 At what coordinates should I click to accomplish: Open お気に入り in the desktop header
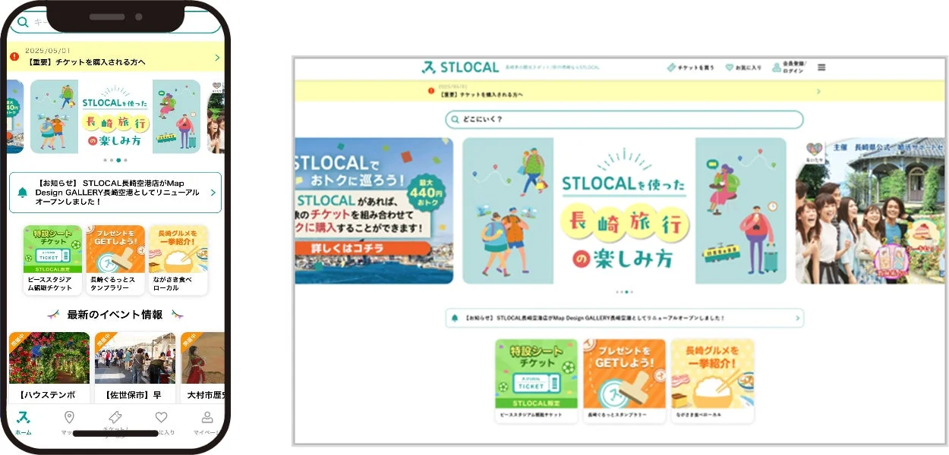pyautogui.click(x=743, y=67)
